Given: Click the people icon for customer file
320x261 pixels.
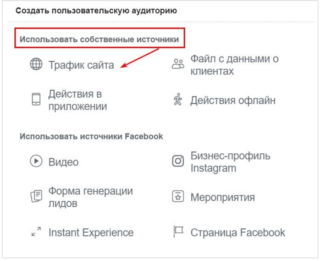Looking at the screenshot, I should pos(178,65).
